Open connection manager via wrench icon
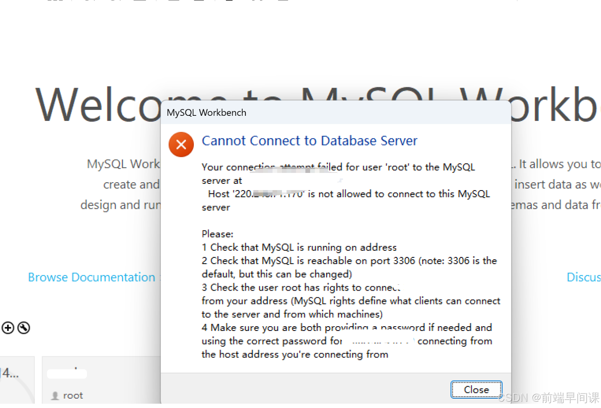The width and height of the screenshot is (601, 408). tap(24, 328)
